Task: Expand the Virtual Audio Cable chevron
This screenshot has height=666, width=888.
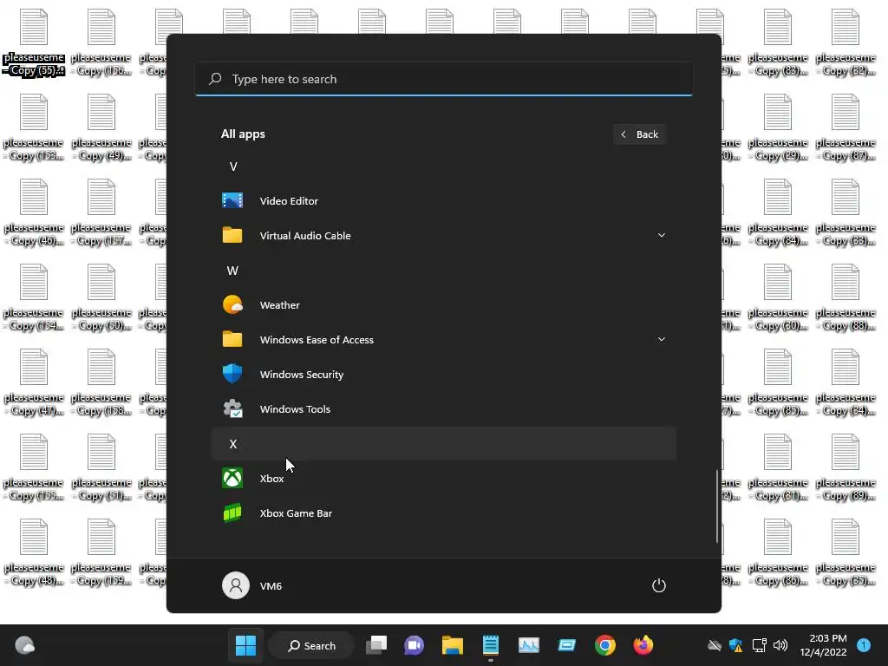Action: coord(661,235)
